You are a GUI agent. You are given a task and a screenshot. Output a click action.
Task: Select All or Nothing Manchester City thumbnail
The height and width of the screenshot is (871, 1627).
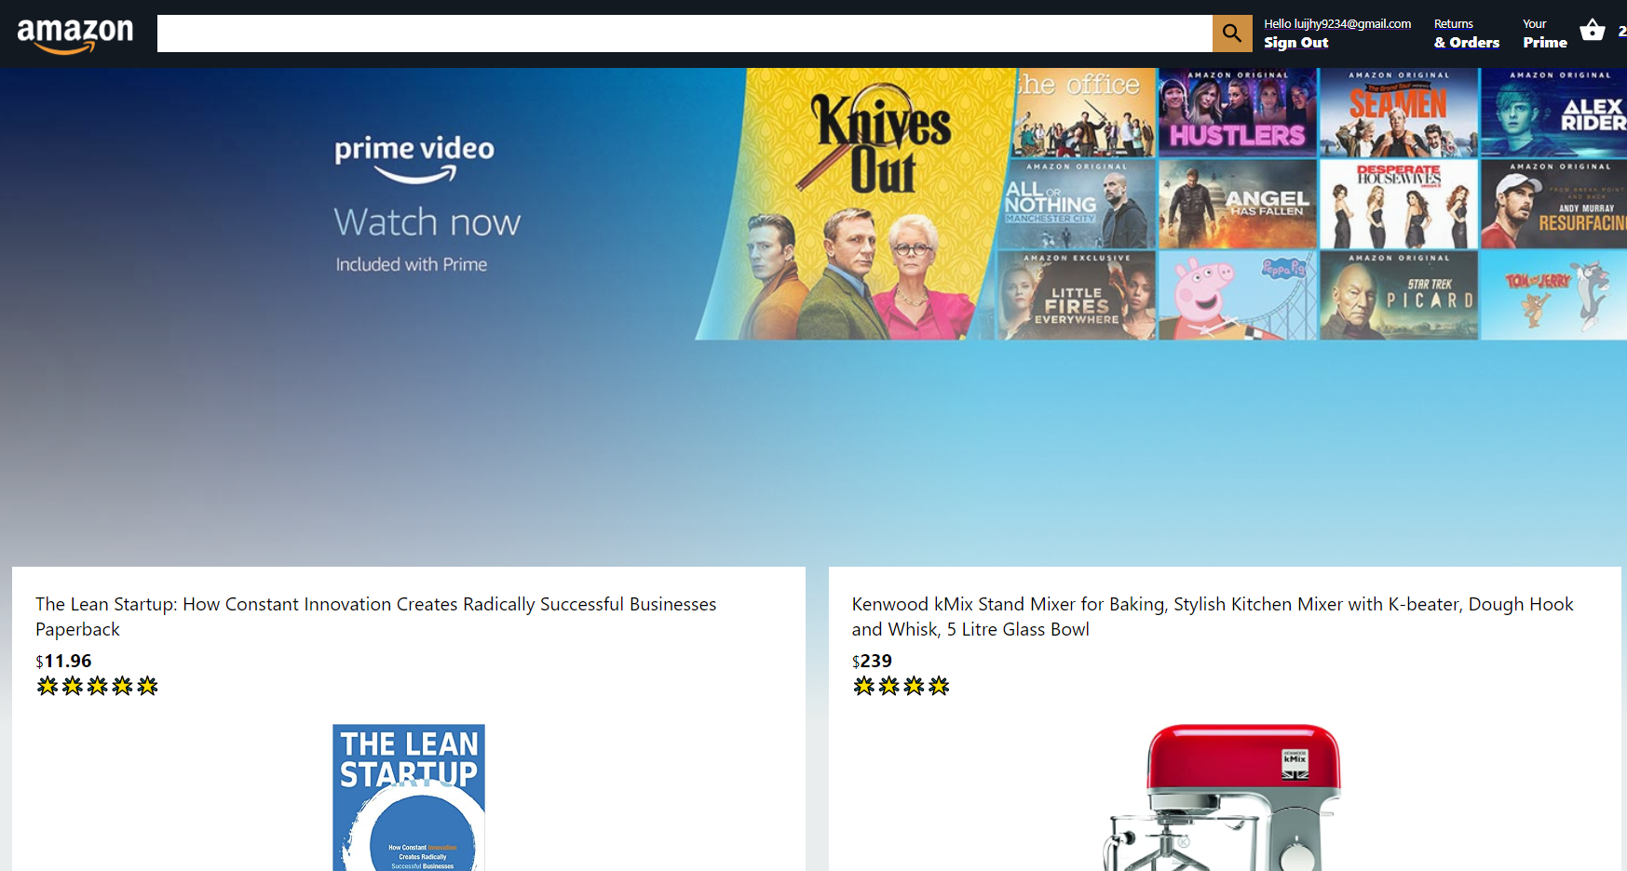click(1078, 204)
